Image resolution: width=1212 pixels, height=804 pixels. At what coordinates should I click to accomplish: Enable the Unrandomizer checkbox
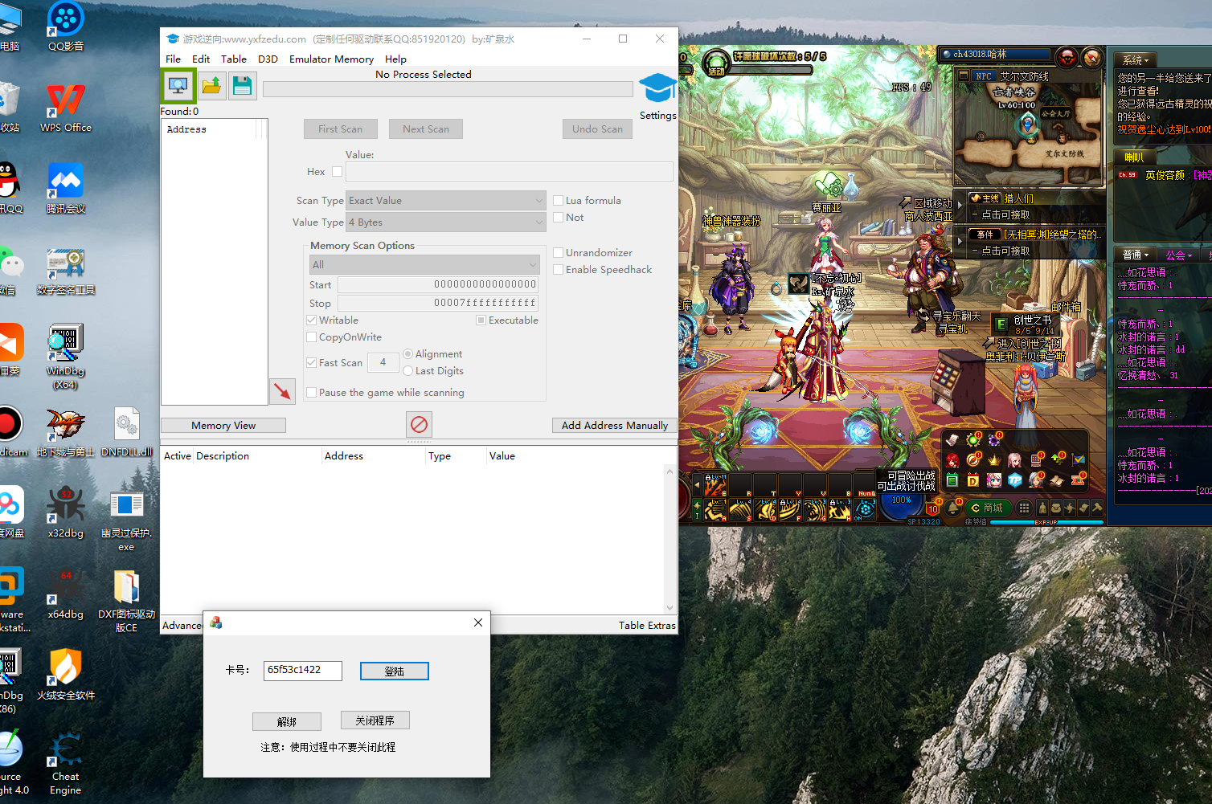click(x=558, y=253)
